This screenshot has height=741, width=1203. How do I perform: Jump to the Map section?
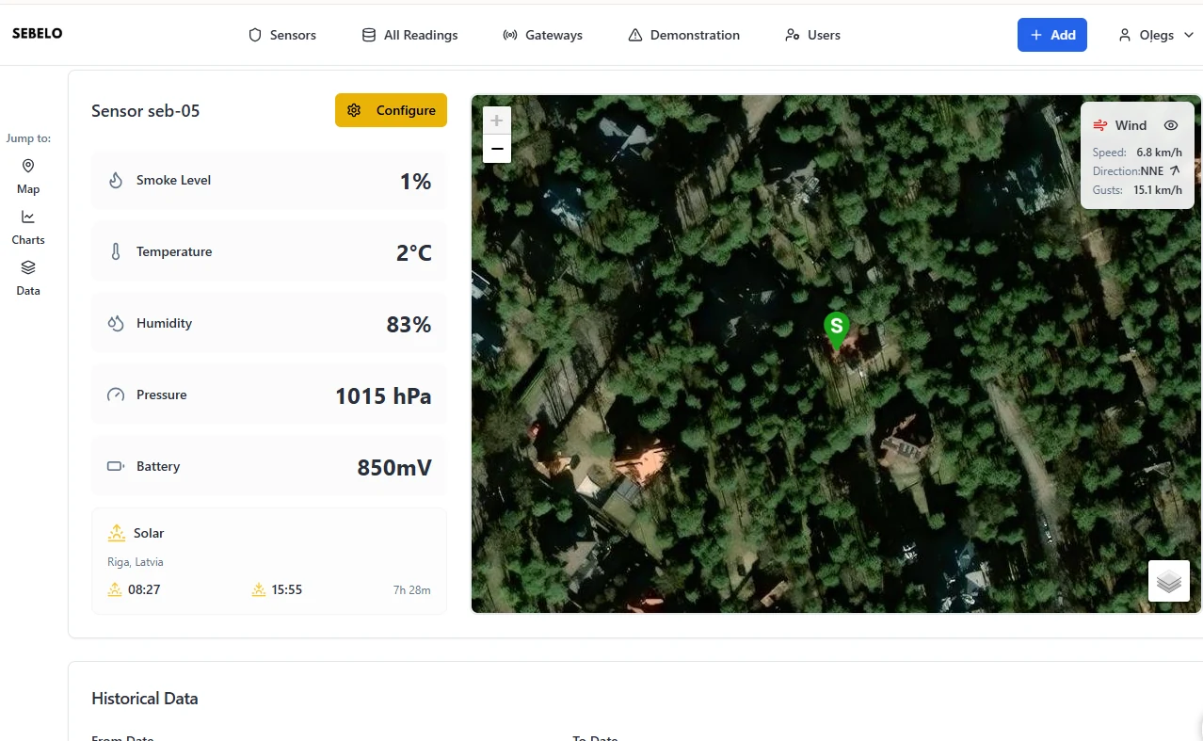(28, 176)
